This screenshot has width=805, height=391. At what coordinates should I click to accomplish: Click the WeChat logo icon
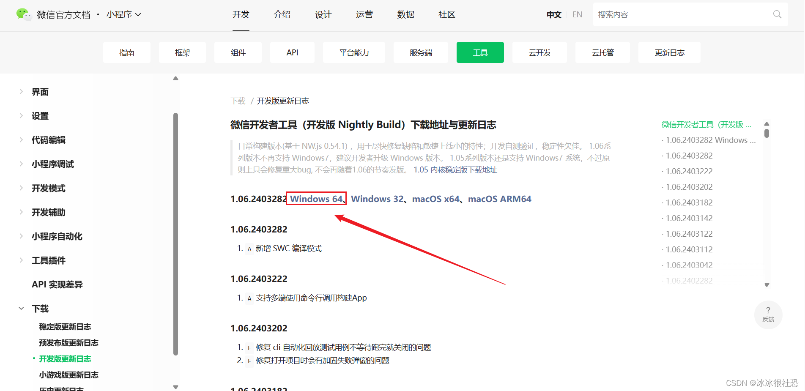(24, 14)
